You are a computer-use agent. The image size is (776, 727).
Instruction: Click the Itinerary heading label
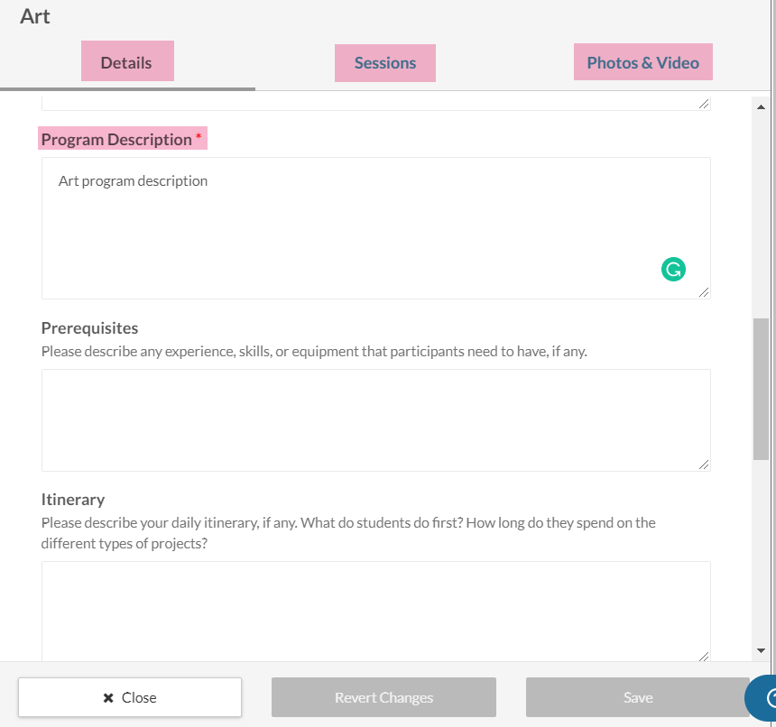(x=73, y=500)
